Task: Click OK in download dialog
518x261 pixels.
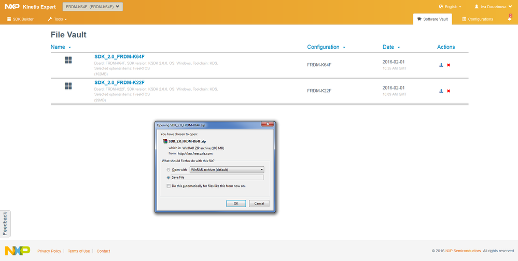Action: (236, 204)
